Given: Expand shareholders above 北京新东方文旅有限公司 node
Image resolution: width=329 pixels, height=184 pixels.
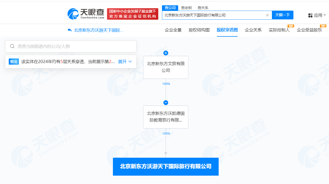Looking at the screenshot, I should pyautogui.click(x=166, y=53).
